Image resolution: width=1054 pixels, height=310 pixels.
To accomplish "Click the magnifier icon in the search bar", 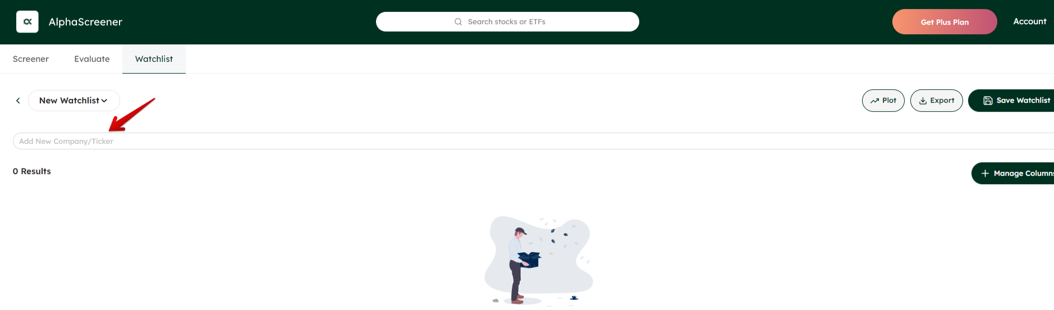I will [458, 22].
